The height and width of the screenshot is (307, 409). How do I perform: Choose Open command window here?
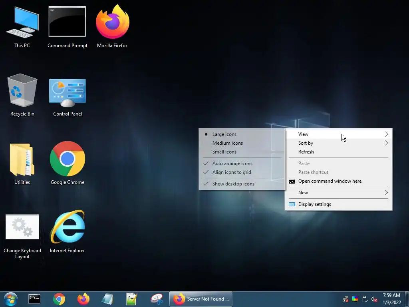[x=339, y=181]
